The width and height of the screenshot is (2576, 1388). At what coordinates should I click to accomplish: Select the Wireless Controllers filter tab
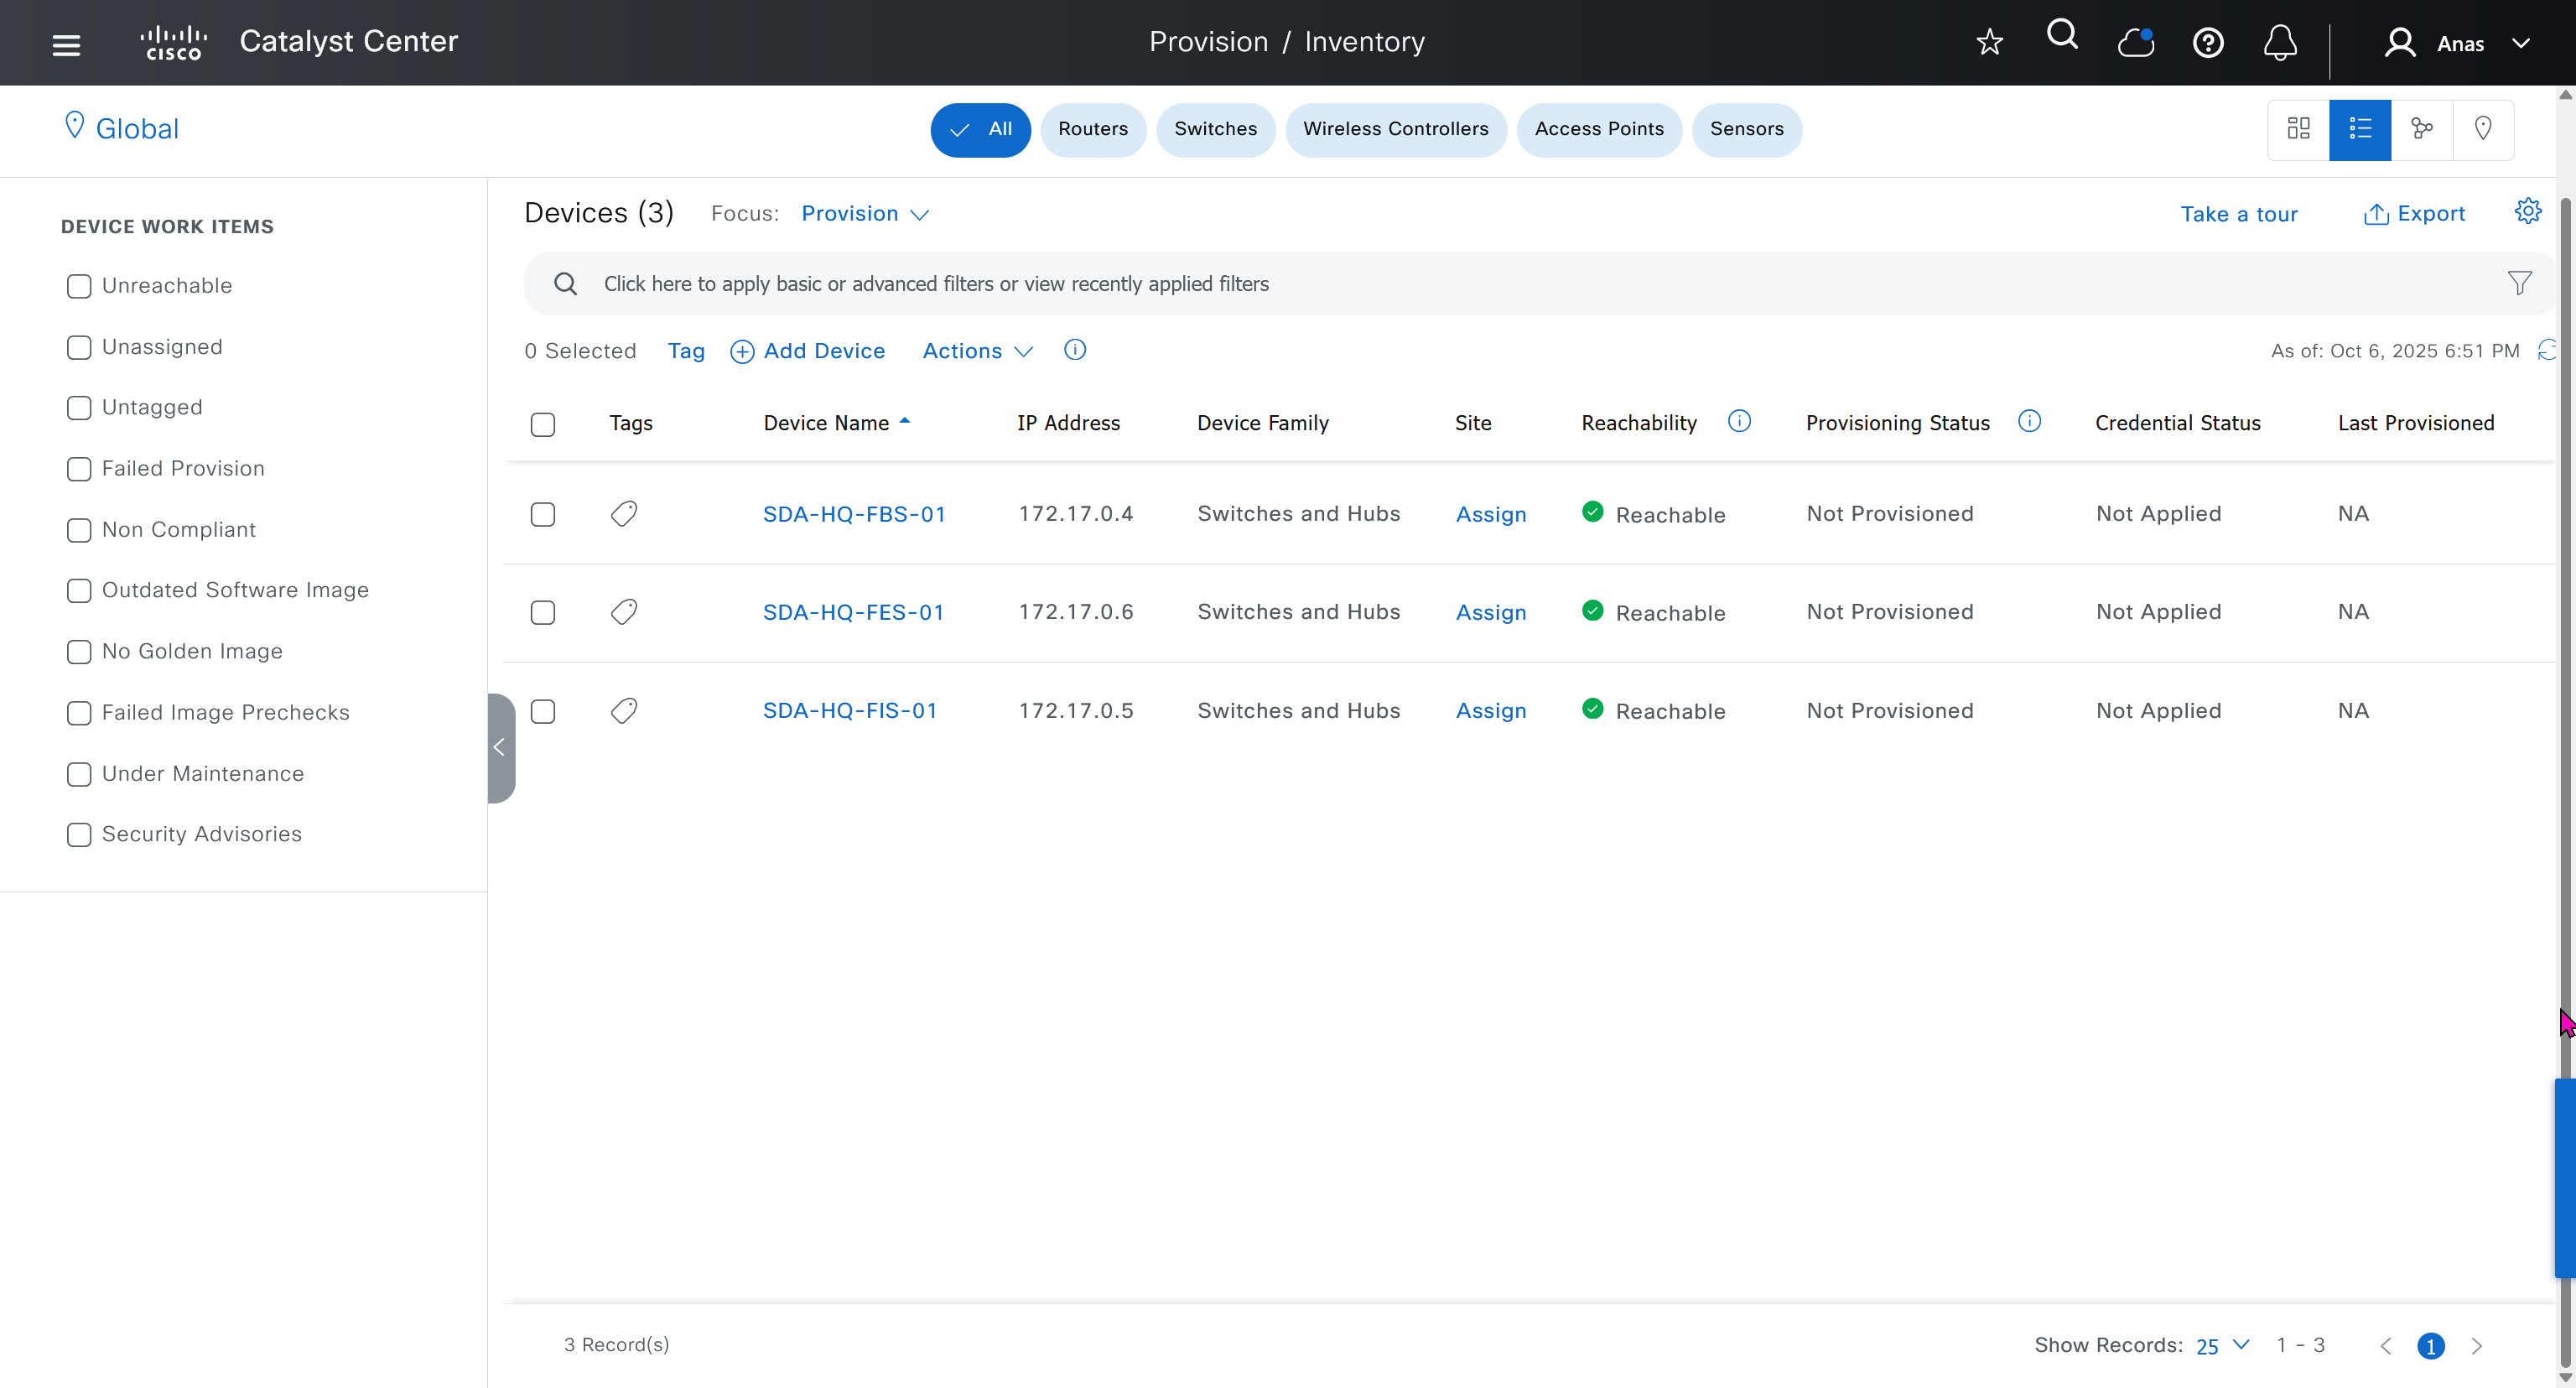(x=1395, y=129)
